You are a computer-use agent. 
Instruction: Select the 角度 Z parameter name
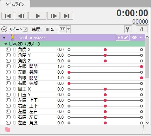[24, 61]
